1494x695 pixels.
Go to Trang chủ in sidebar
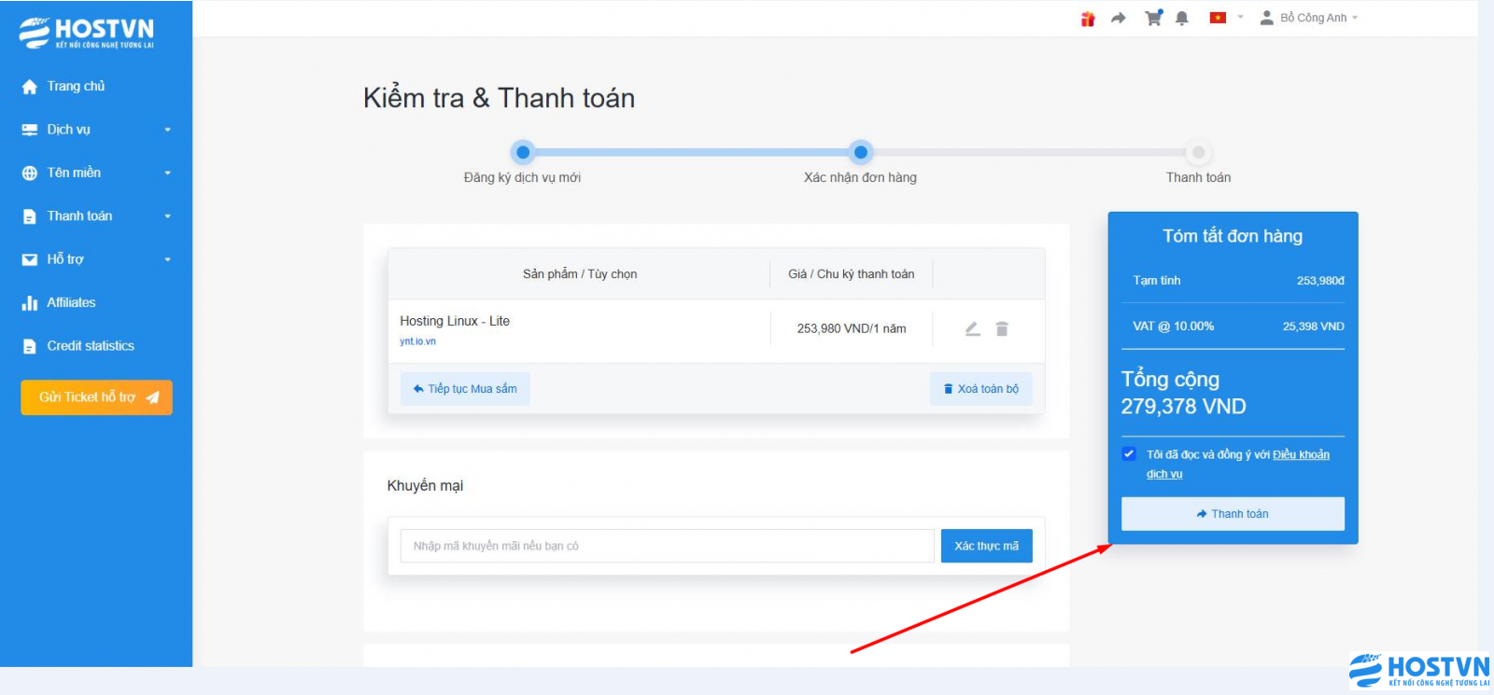[76, 86]
